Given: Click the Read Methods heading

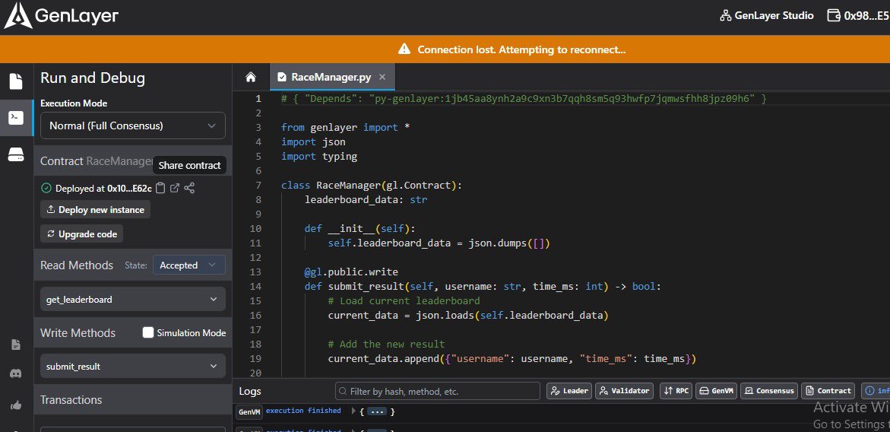Looking at the screenshot, I should click(77, 265).
